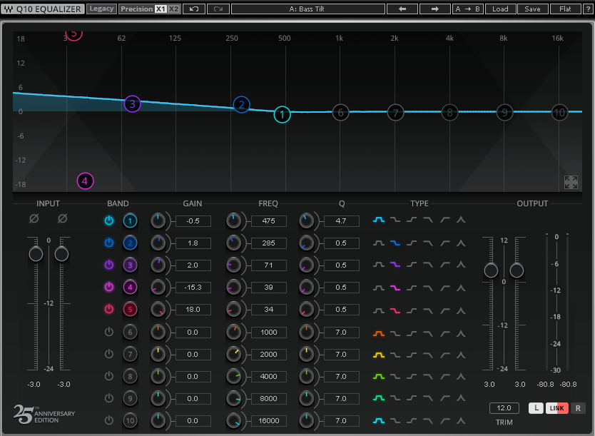Click the TRIM value 12.0
595x436 pixels.
(504, 408)
